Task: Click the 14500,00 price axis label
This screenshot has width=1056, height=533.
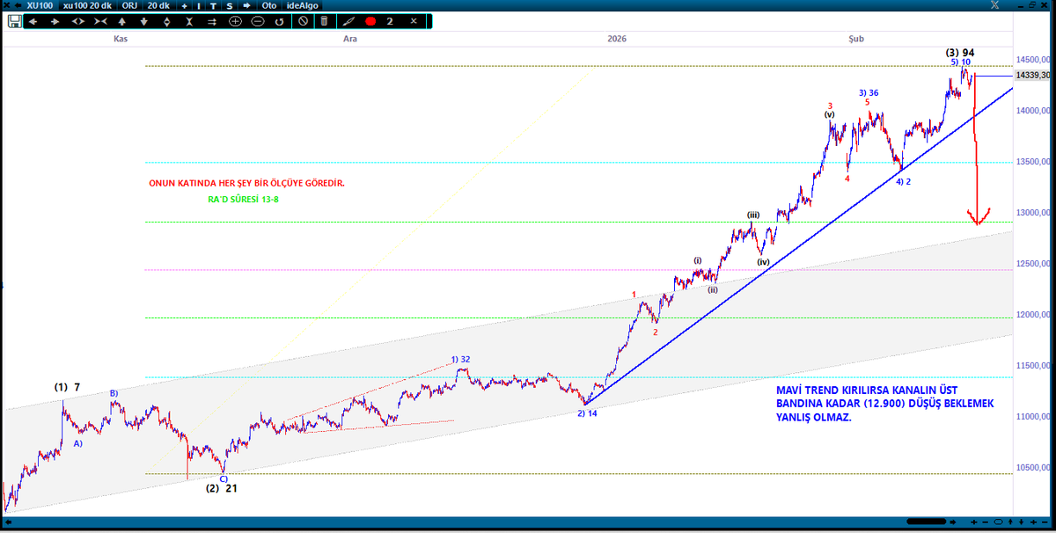Action: tap(1034, 60)
